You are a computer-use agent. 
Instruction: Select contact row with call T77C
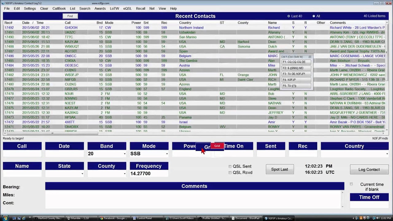click(194, 37)
